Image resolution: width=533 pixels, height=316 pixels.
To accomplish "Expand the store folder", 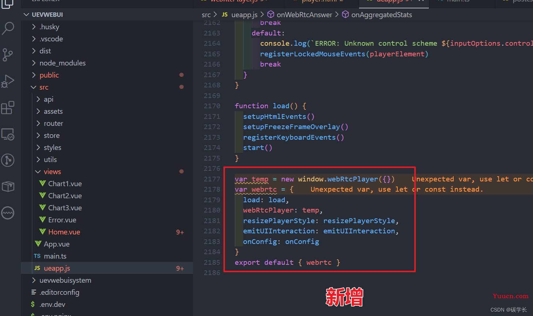I will [x=38, y=135].
